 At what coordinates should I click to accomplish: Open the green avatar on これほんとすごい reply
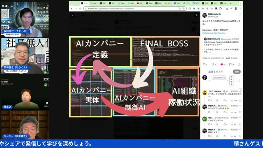pyautogui.click(x=205, y=119)
